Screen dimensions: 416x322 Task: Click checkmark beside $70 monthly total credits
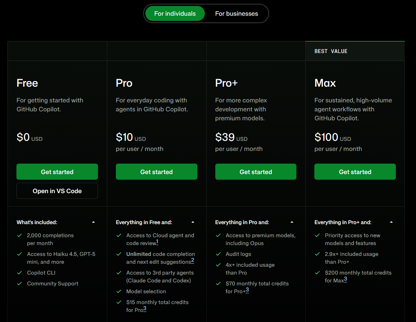pos(218,284)
